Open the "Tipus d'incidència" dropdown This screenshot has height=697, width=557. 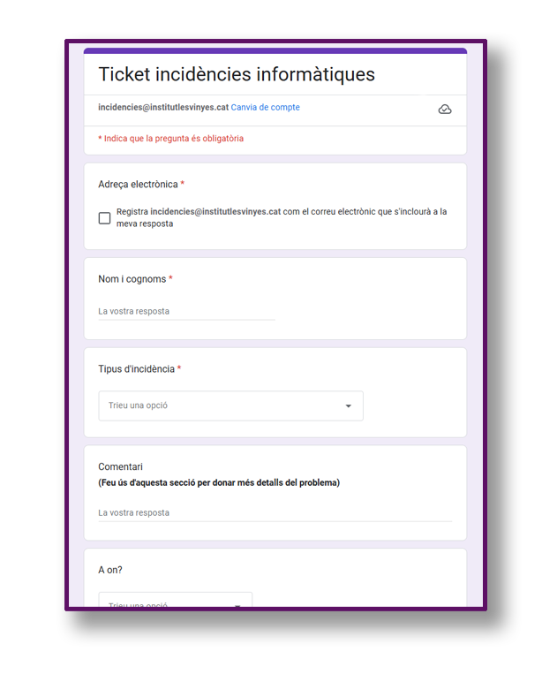(x=230, y=406)
